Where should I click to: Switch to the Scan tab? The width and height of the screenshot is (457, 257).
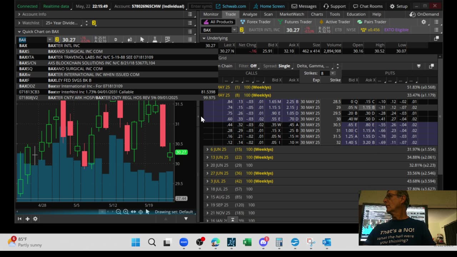click(x=268, y=14)
